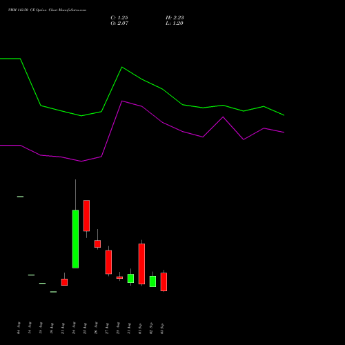Click the '24 Aug' date label

click(x=74, y=328)
